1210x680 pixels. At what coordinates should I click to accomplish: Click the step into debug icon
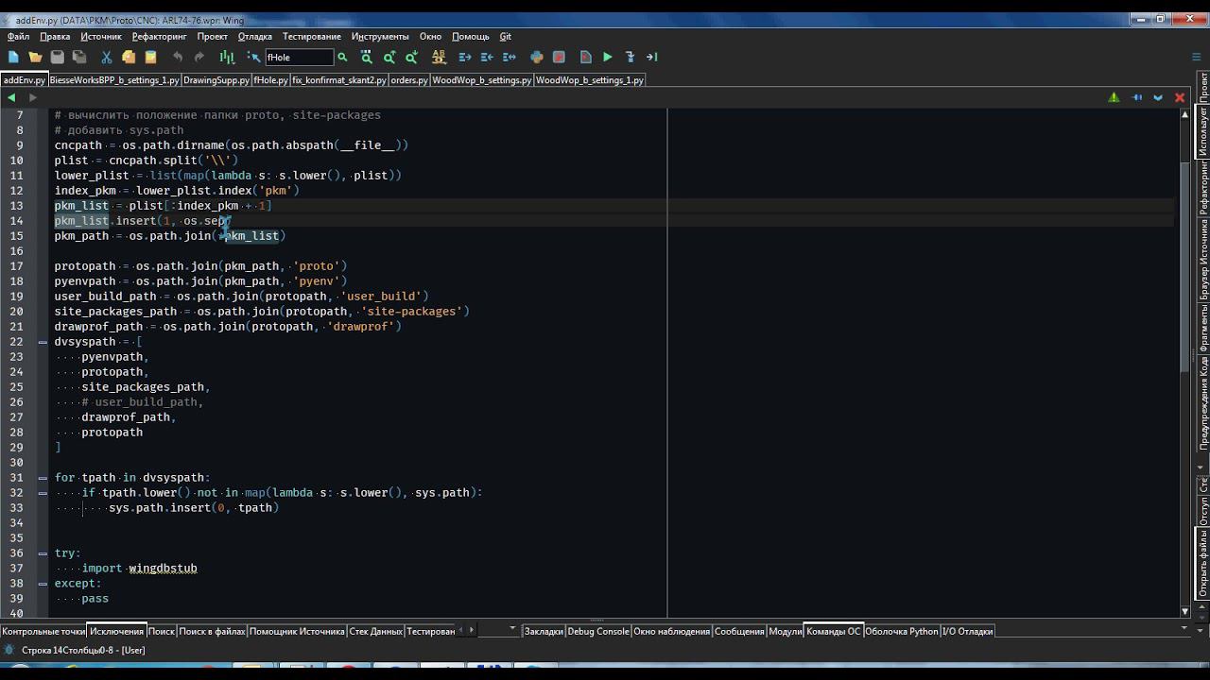[x=631, y=57]
